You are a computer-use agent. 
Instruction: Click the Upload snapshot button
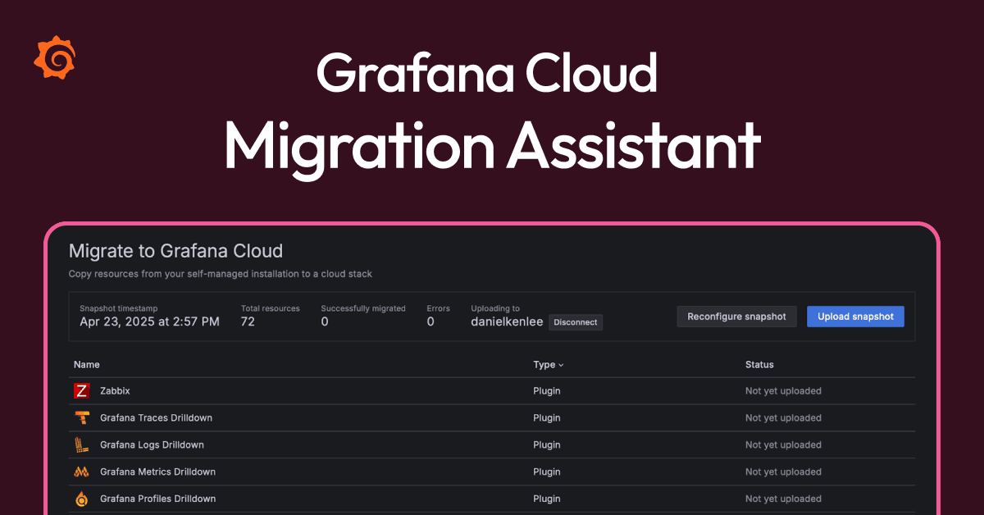point(855,316)
